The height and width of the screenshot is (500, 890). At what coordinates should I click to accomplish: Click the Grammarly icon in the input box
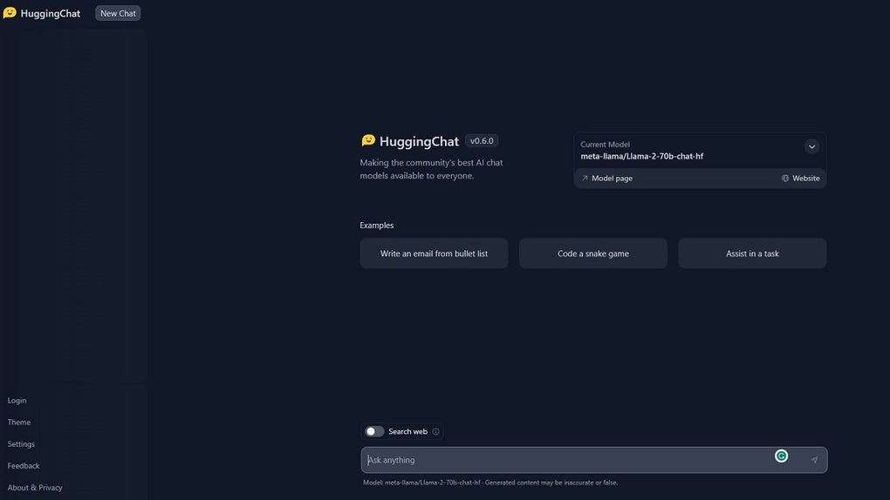(782, 456)
